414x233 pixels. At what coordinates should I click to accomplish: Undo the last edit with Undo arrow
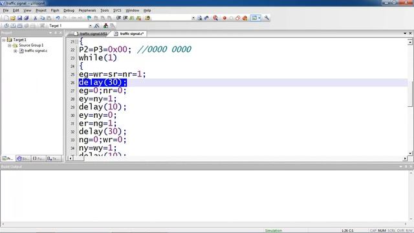[x=58, y=18]
